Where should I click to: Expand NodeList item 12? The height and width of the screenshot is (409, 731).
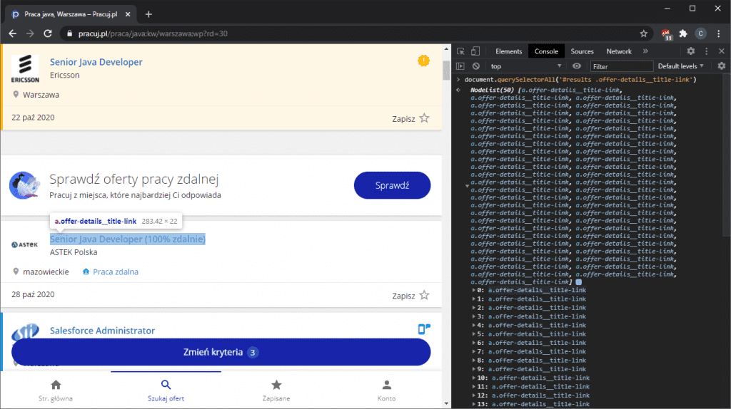(x=474, y=395)
